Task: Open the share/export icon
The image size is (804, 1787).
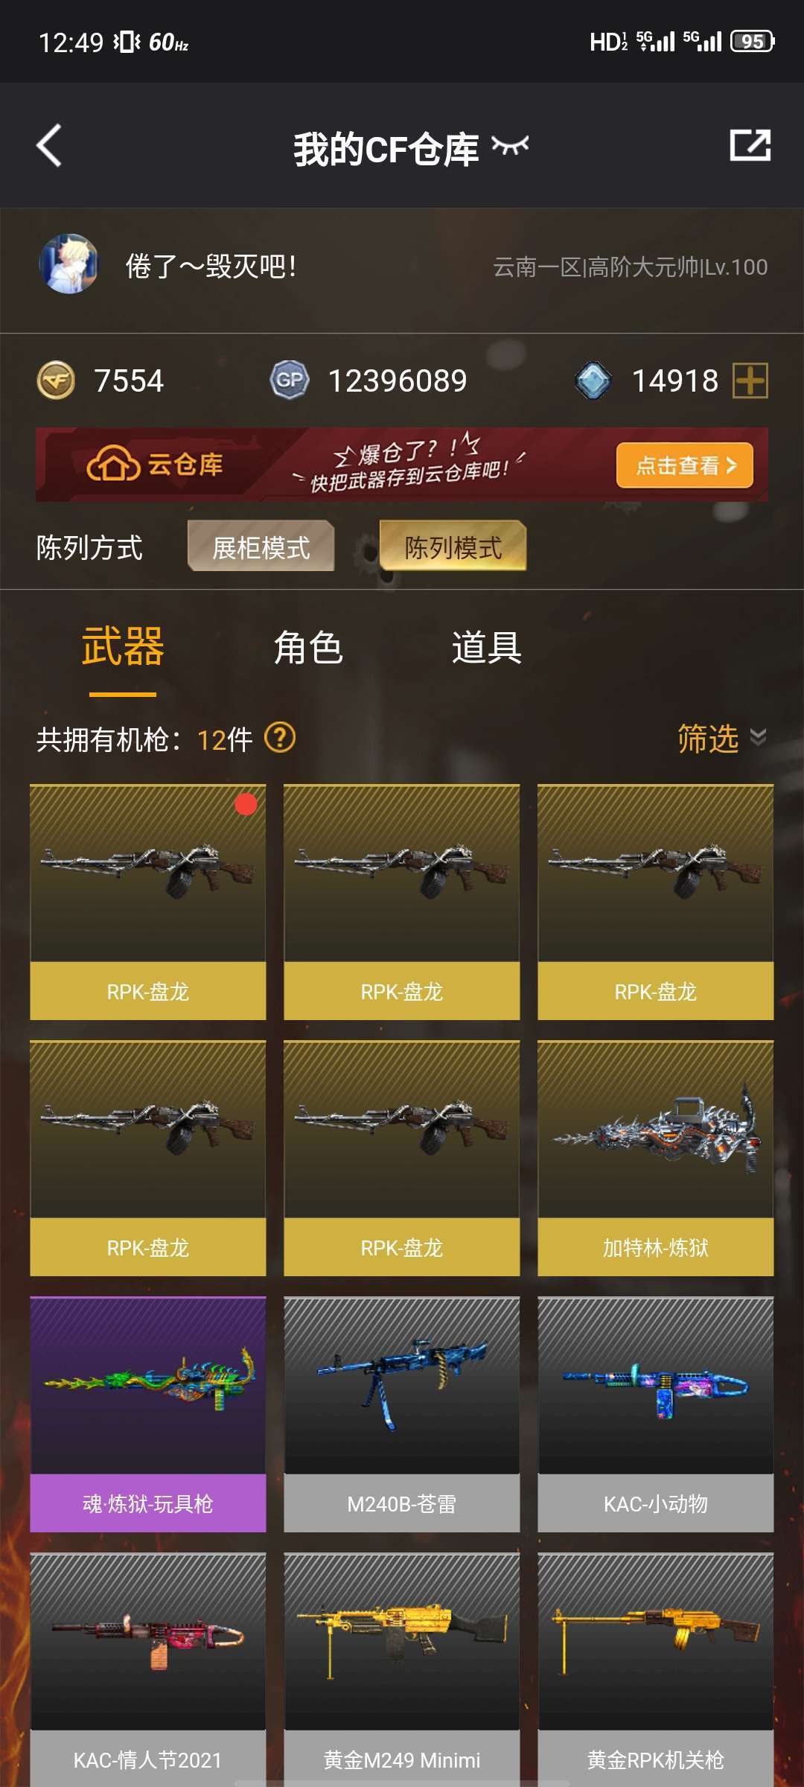Action: point(750,145)
